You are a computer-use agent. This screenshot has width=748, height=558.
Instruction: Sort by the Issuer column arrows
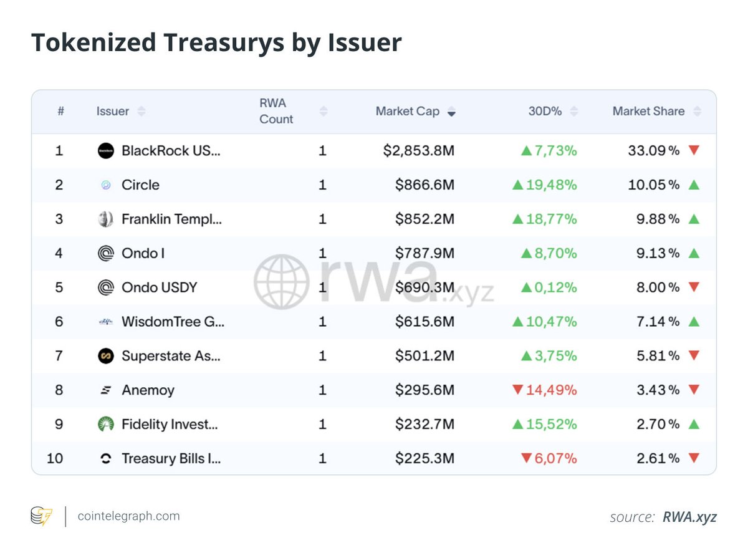(141, 112)
